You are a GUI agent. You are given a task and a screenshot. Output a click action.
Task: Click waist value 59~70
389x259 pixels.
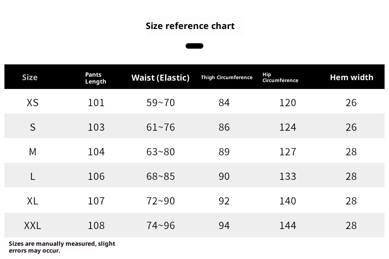[161, 103]
